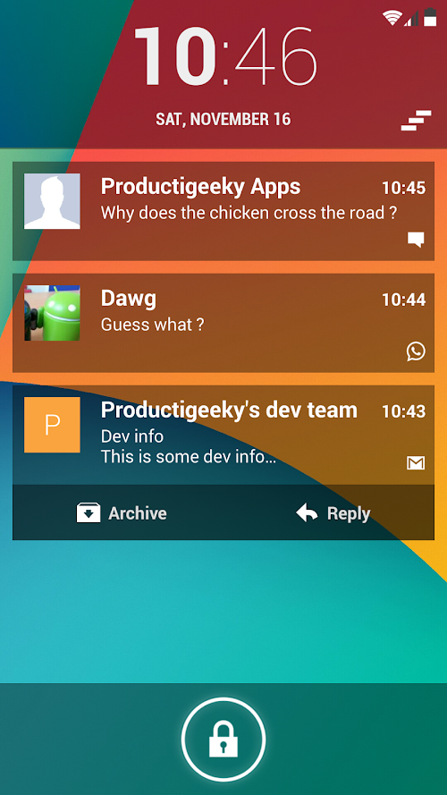Viewport: 447px width, 795px height.
Task: Tap the SMS message bubble icon
Action: (416, 240)
